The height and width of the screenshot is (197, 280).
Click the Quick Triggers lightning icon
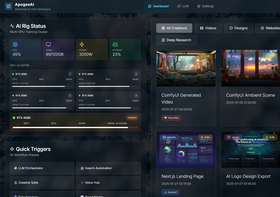[x=12, y=149]
